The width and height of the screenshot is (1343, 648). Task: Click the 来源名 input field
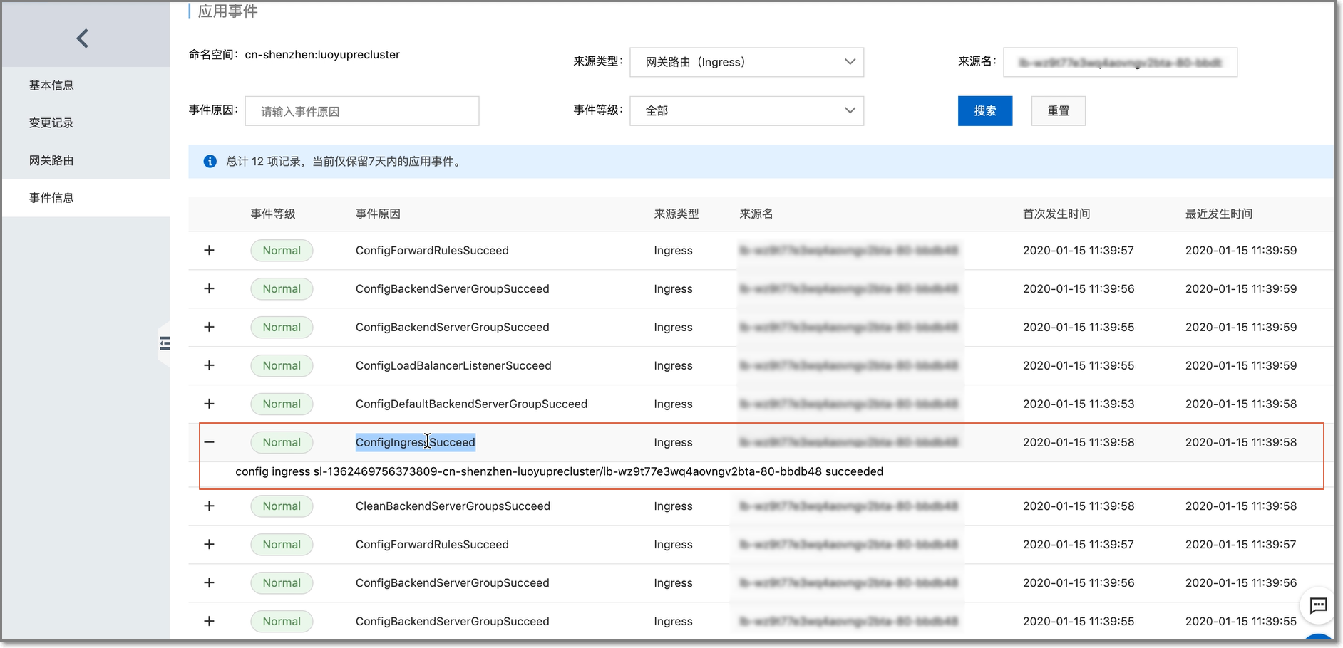click(x=1120, y=62)
